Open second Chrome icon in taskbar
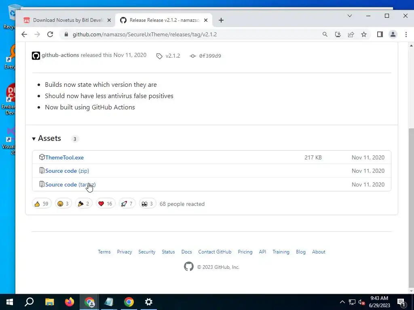The image size is (414, 310). (129, 302)
